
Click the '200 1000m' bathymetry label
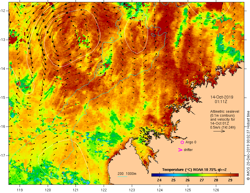tap(127, 174)
